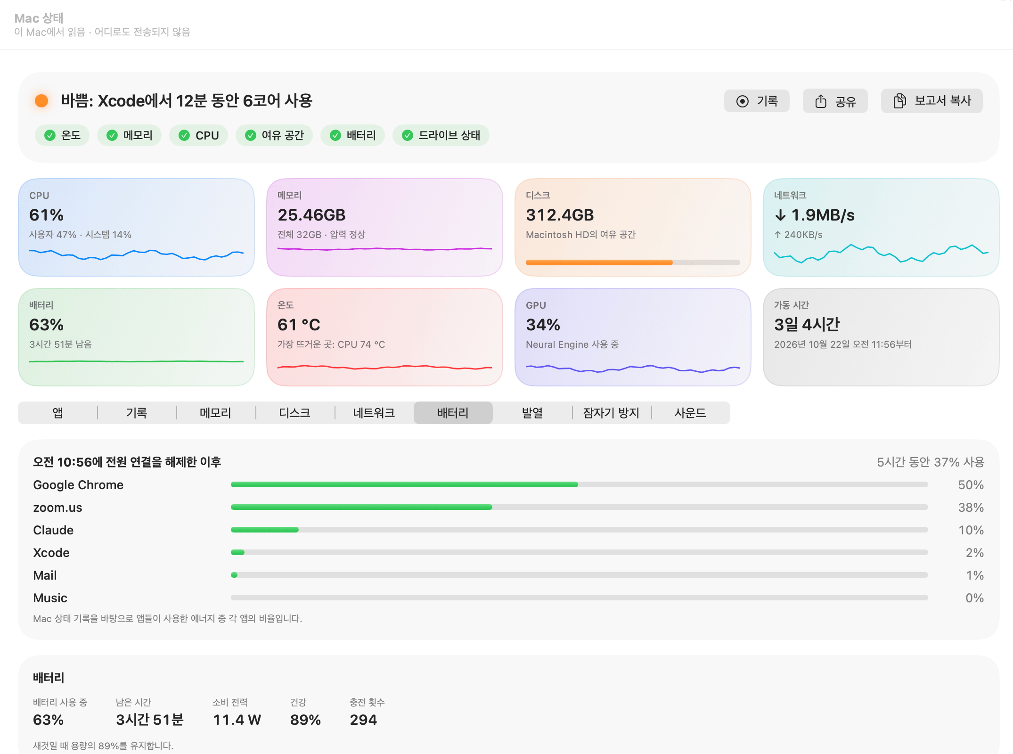Click the CPU usage line graph
Viewport: 1013px width, 754px height.
click(x=136, y=254)
